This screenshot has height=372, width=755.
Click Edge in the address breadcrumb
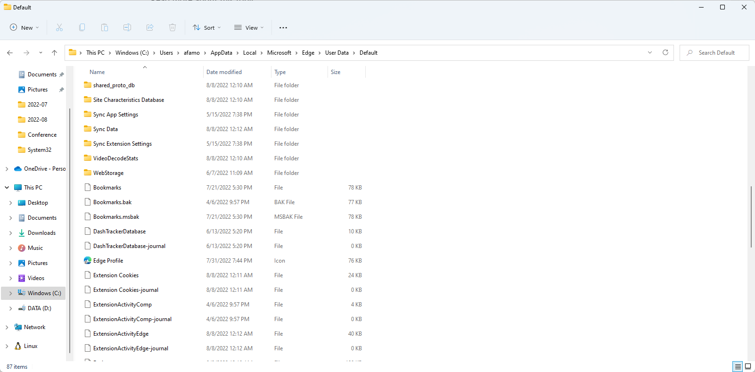tap(308, 53)
